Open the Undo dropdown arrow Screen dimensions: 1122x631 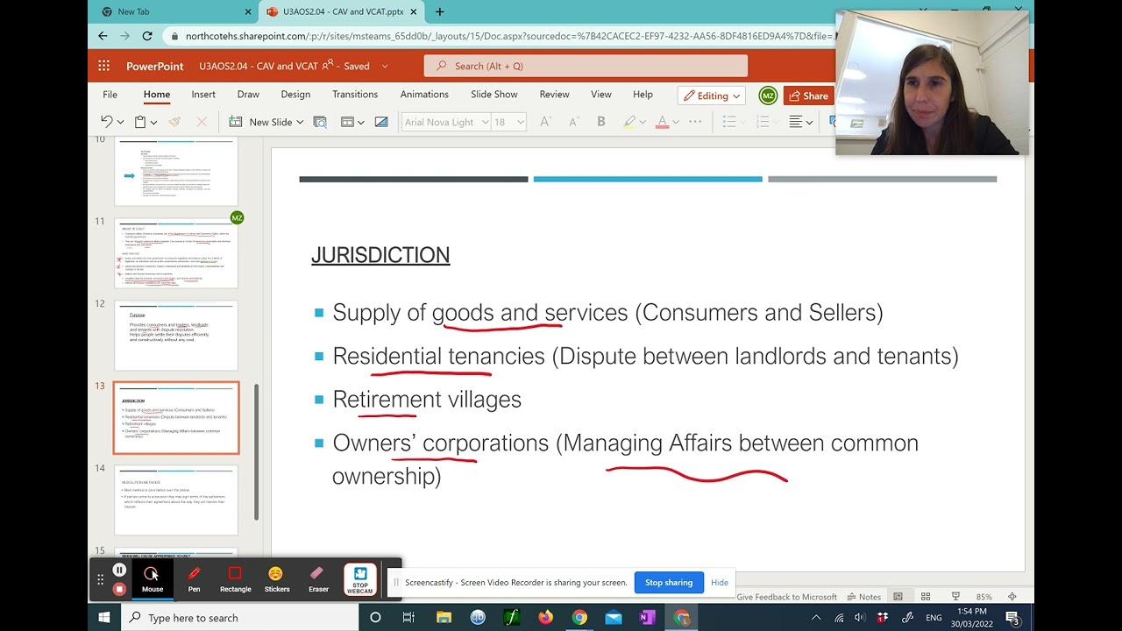click(120, 123)
